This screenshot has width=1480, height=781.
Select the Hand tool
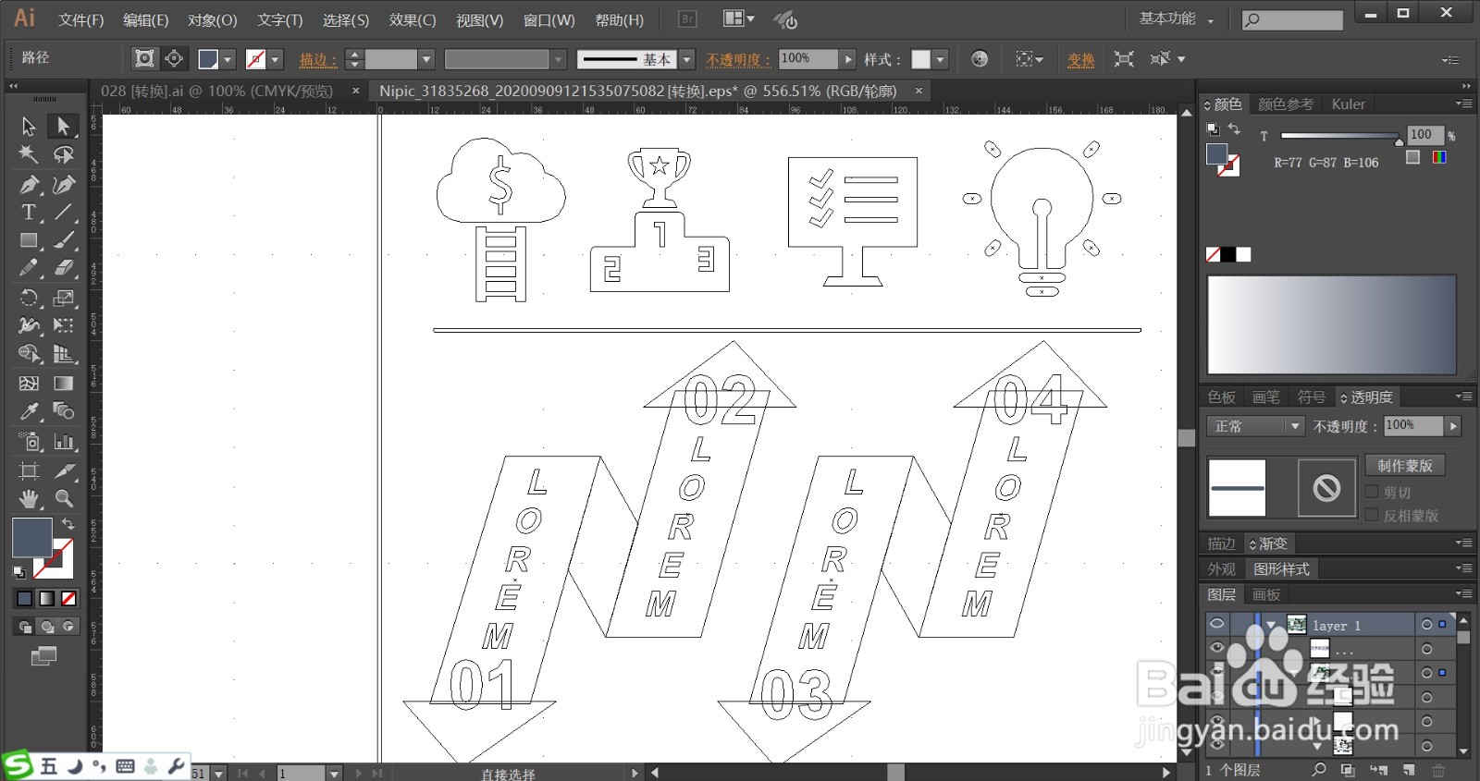click(29, 499)
